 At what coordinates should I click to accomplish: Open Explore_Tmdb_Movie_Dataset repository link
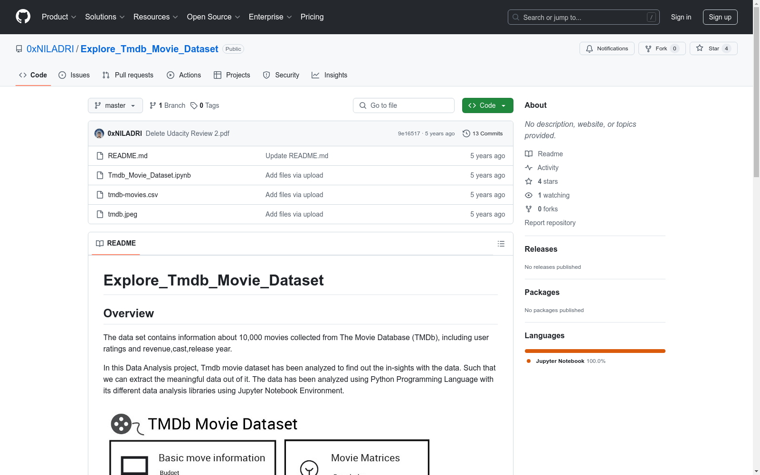pyautogui.click(x=149, y=49)
